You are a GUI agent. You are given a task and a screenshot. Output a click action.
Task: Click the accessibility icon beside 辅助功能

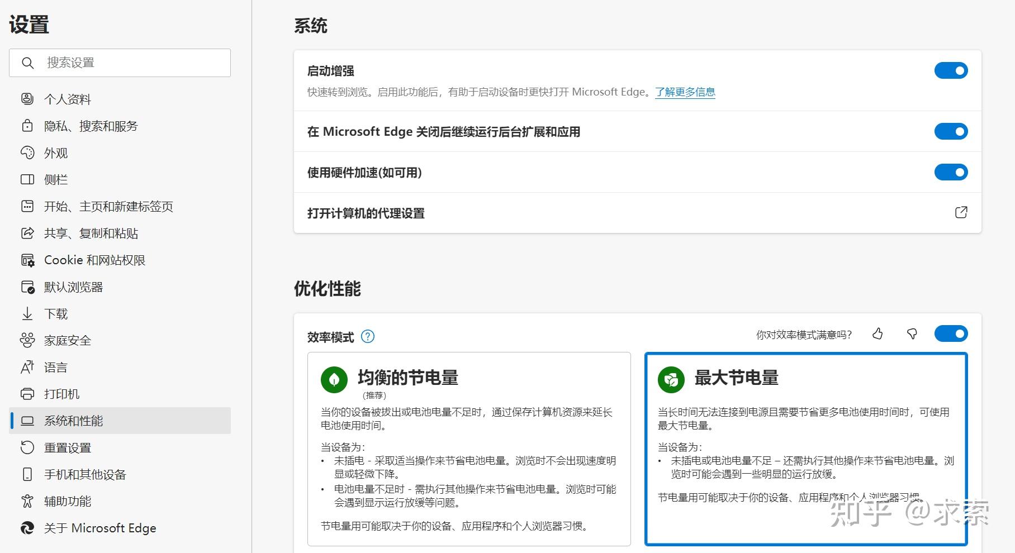coord(27,501)
